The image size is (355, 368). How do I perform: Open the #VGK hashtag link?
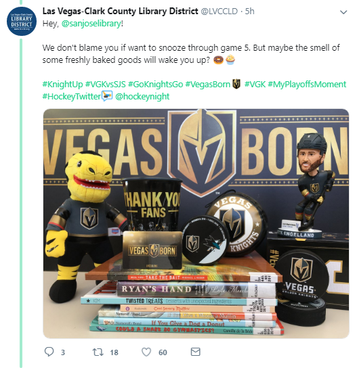[x=255, y=84]
